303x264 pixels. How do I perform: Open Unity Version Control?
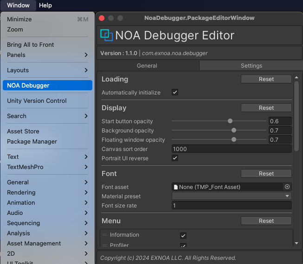(x=47, y=101)
